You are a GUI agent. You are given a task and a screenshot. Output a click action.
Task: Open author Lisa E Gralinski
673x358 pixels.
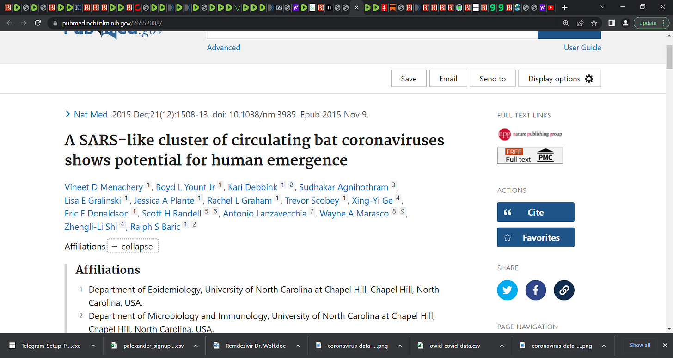point(93,200)
